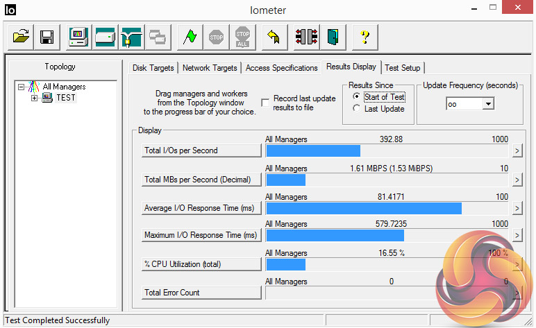The height and width of the screenshot is (328, 536).
Task: Select the Start of Test radio button
Action: coord(357,97)
